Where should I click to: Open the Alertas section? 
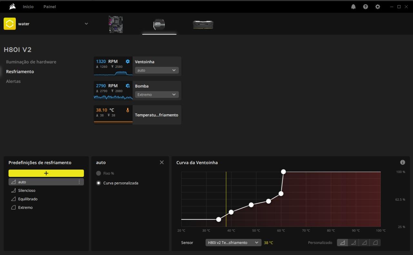pyautogui.click(x=13, y=81)
